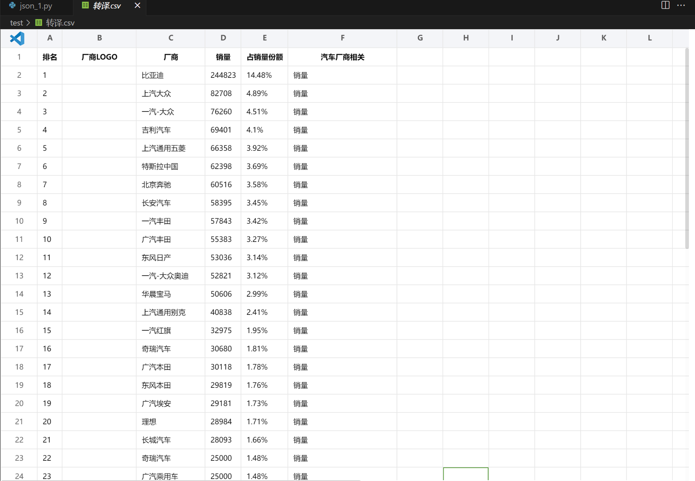Select the 28984 sales cell
This screenshot has width=695, height=481.
point(223,422)
